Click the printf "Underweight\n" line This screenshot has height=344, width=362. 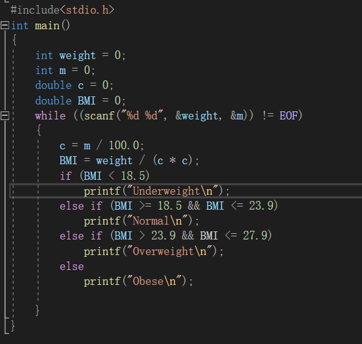[157, 191]
